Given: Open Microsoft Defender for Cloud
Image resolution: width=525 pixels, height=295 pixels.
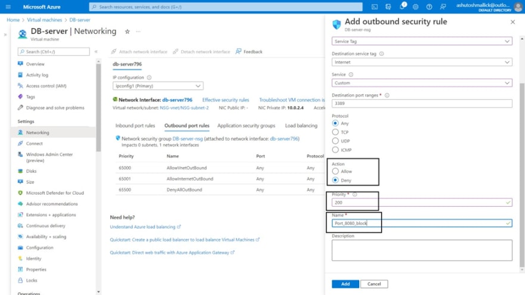Looking at the screenshot, I should click(x=54, y=193).
